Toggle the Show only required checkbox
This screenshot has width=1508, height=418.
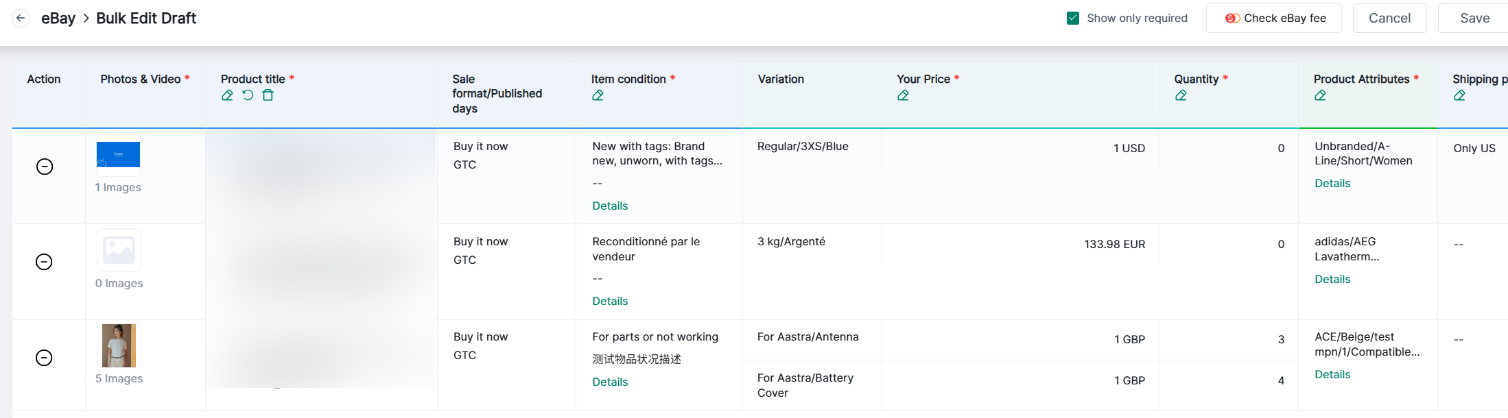pos(1073,19)
